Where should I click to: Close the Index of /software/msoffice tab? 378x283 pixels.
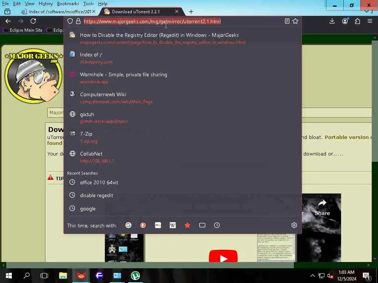[94, 11]
